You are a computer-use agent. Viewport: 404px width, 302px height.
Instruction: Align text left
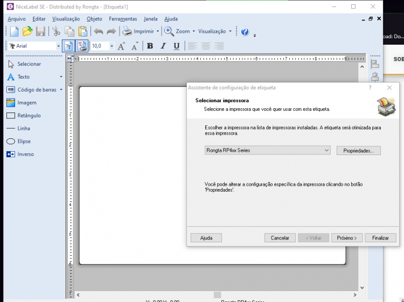coord(192,46)
